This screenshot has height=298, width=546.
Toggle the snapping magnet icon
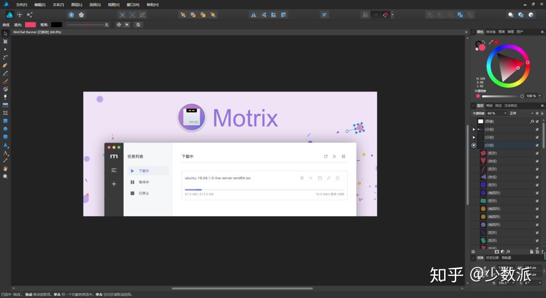pos(385,15)
